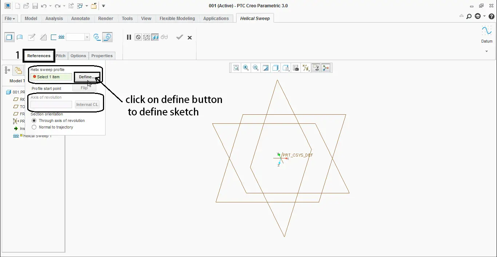Click the Zoom Out magnifier icon
Viewport: 497px width, 257px height.
pyautogui.click(x=256, y=68)
